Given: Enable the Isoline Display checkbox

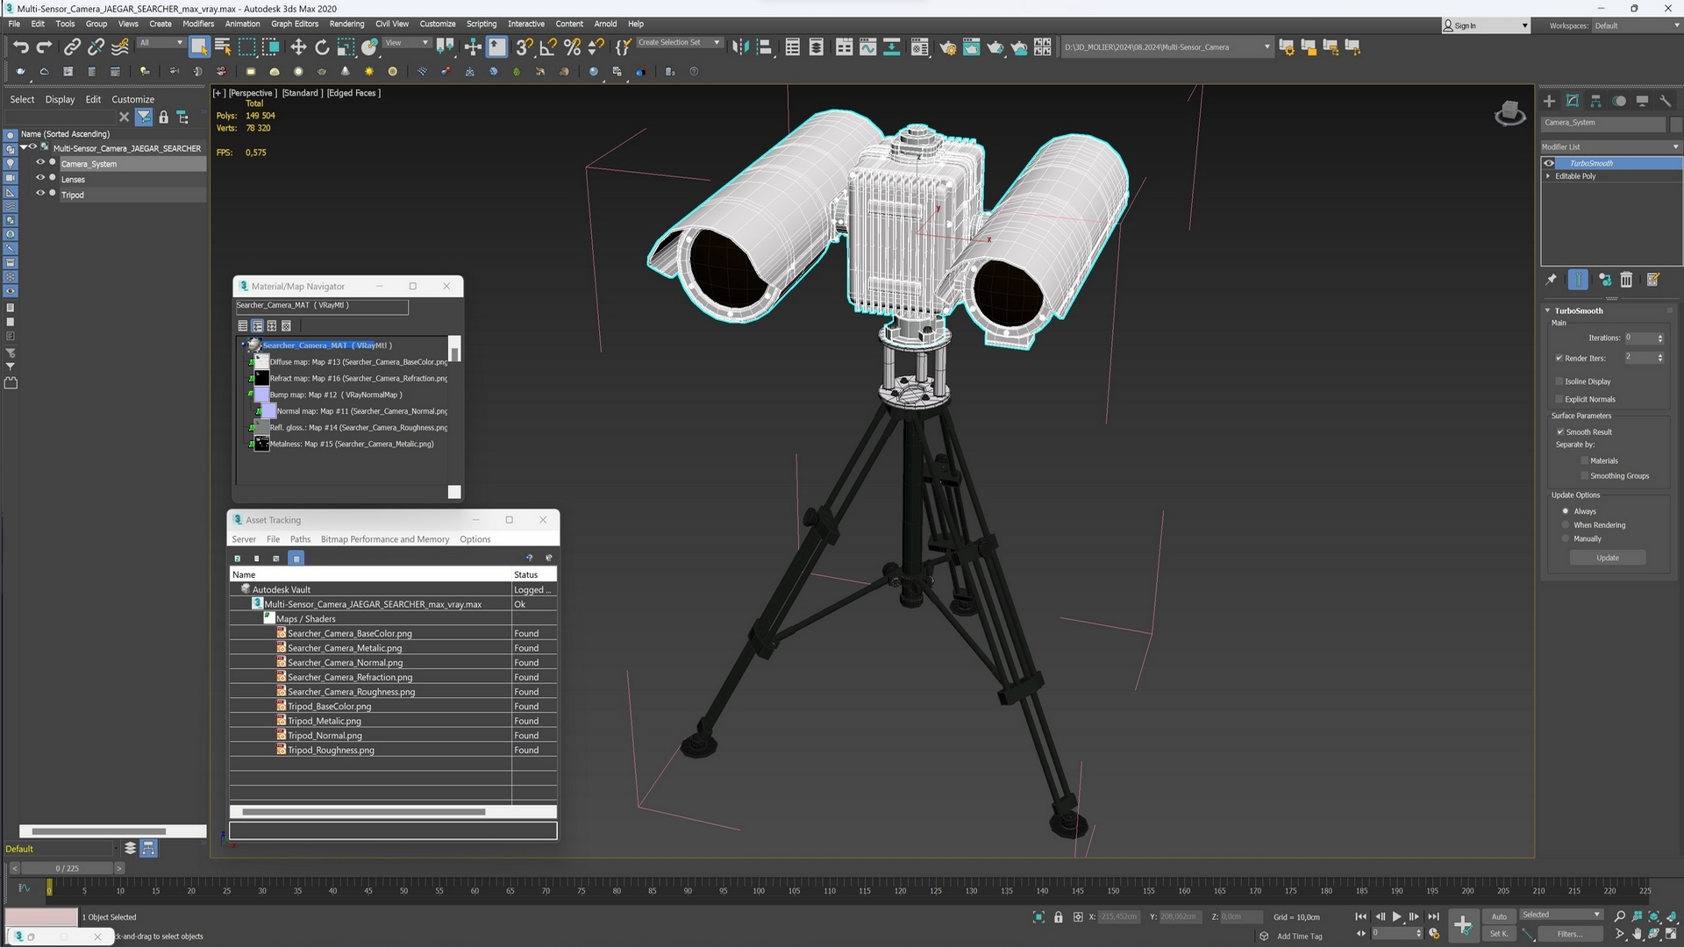Looking at the screenshot, I should point(1559,381).
